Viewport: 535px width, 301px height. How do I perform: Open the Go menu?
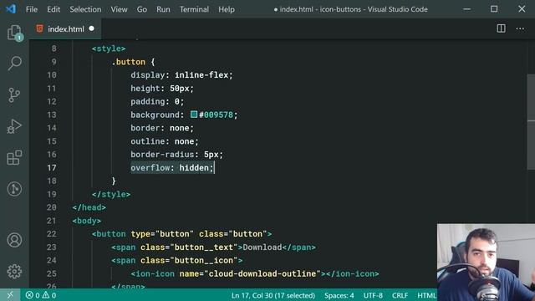coord(142,9)
